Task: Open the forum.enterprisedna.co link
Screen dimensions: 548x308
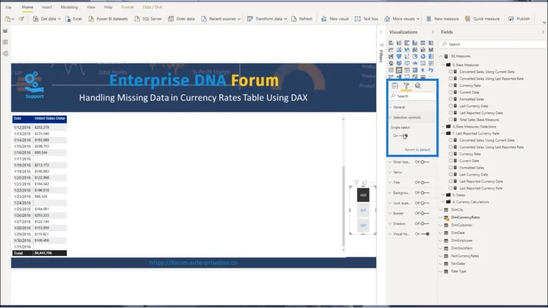Action: 193,263
